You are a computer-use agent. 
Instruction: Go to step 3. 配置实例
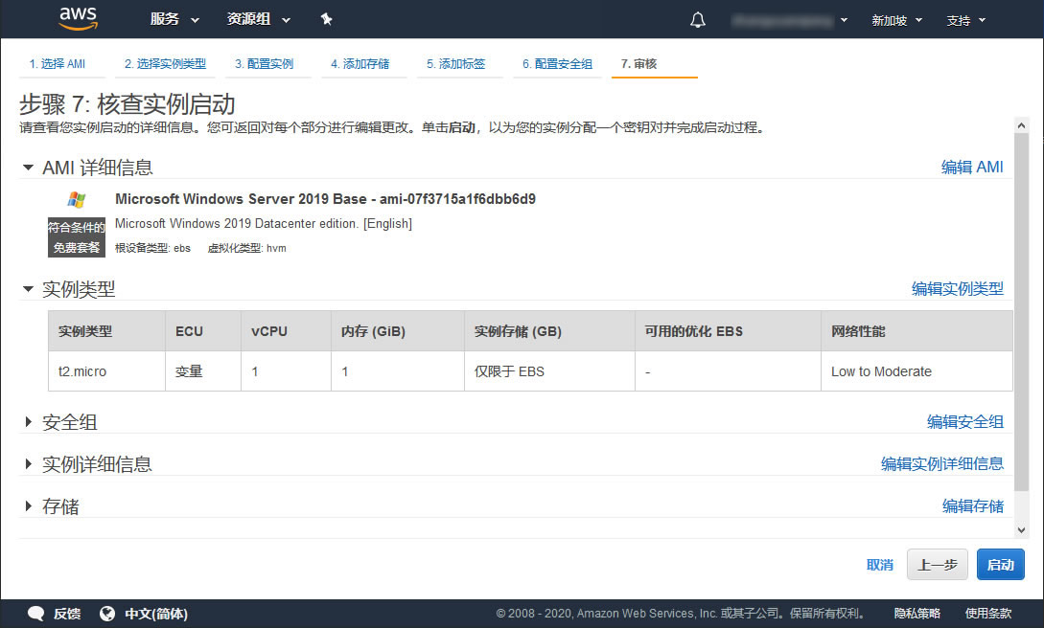[265, 64]
